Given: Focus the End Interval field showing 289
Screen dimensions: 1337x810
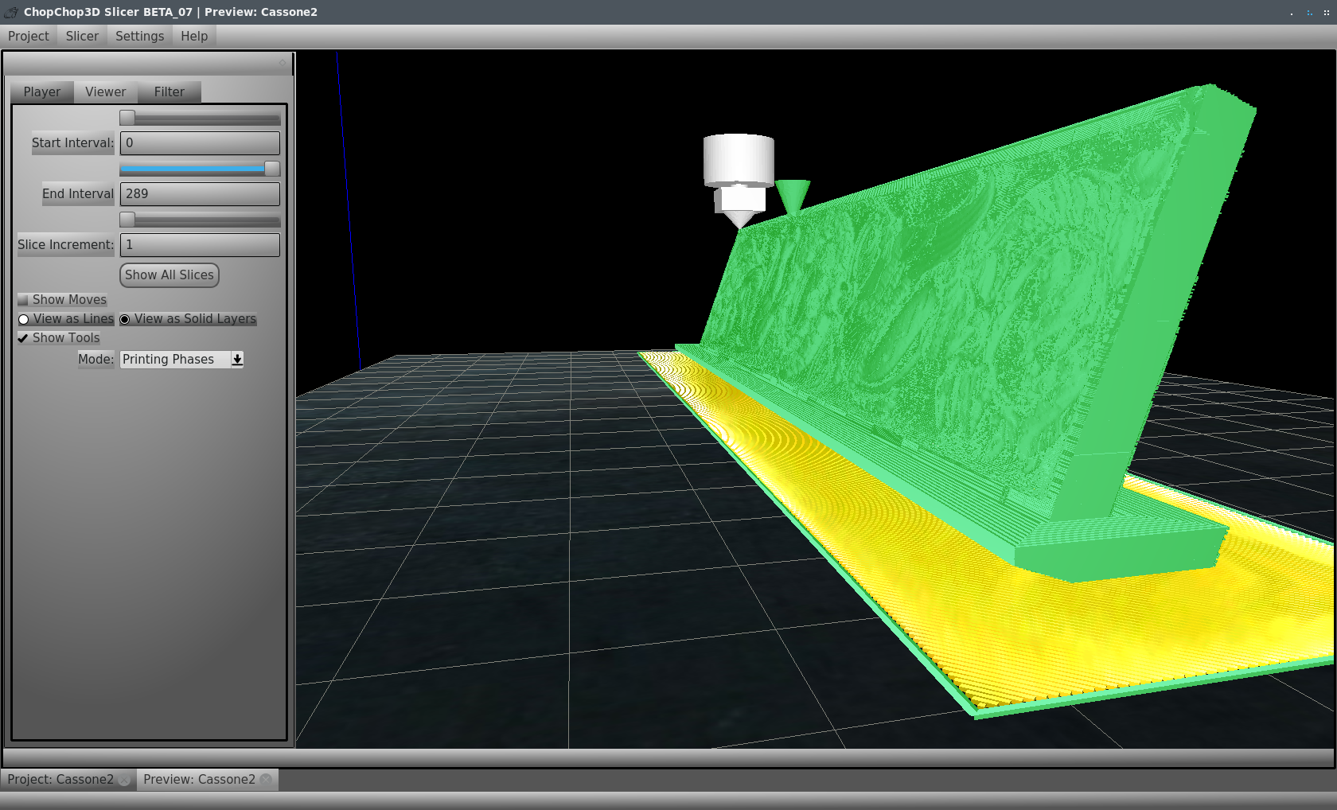Looking at the screenshot, I should pyautogui.click(x=200, y=194).
